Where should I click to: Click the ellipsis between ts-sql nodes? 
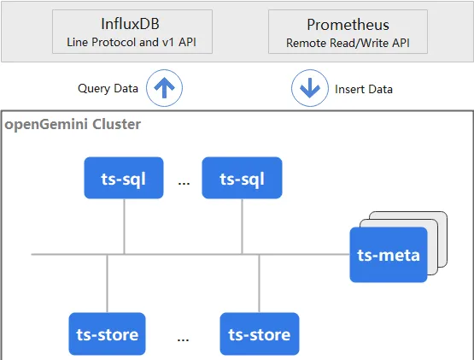coord(184,183)
